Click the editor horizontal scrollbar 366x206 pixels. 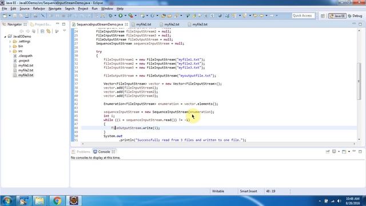point(218,144)
